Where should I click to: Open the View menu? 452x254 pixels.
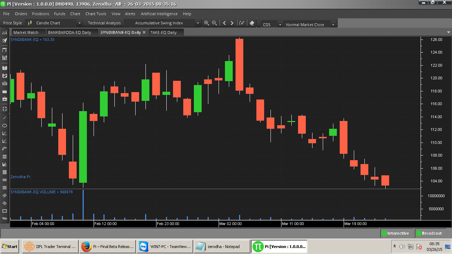coord(116,14)
